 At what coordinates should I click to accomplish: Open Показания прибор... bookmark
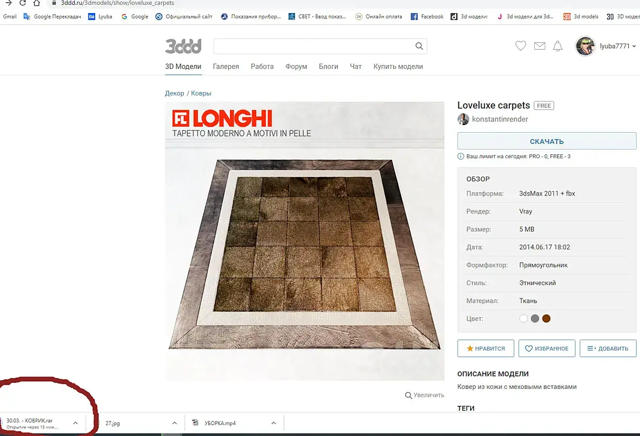coord(251,17)
